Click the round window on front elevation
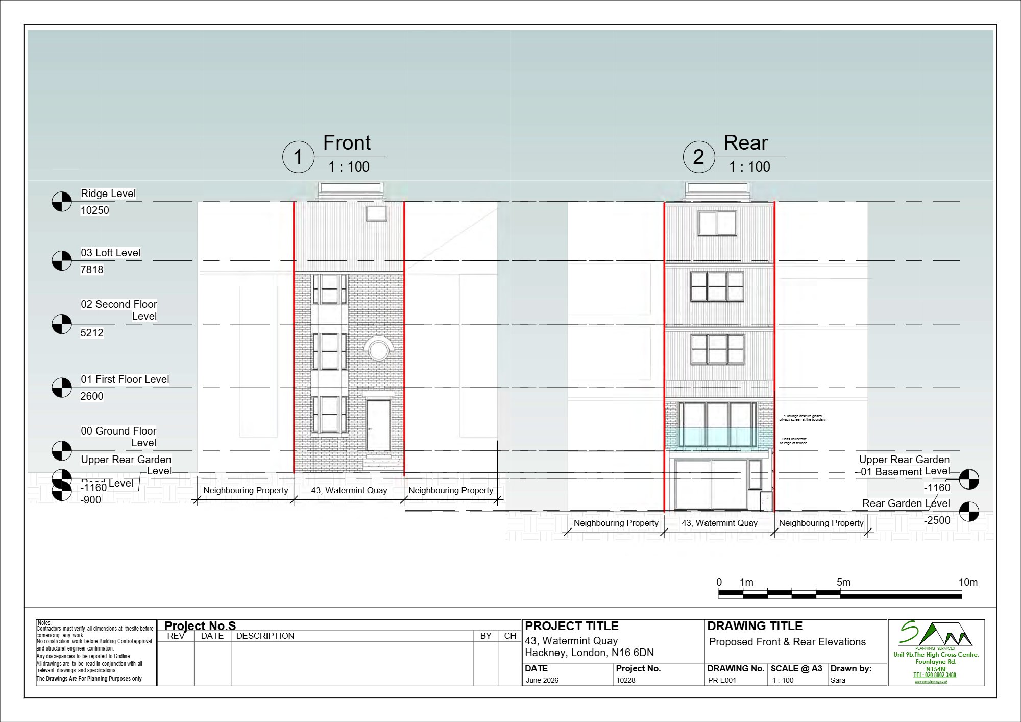The height and width of the screenshot is (722, 1021). pyautogui.click(x=378, y=350)
